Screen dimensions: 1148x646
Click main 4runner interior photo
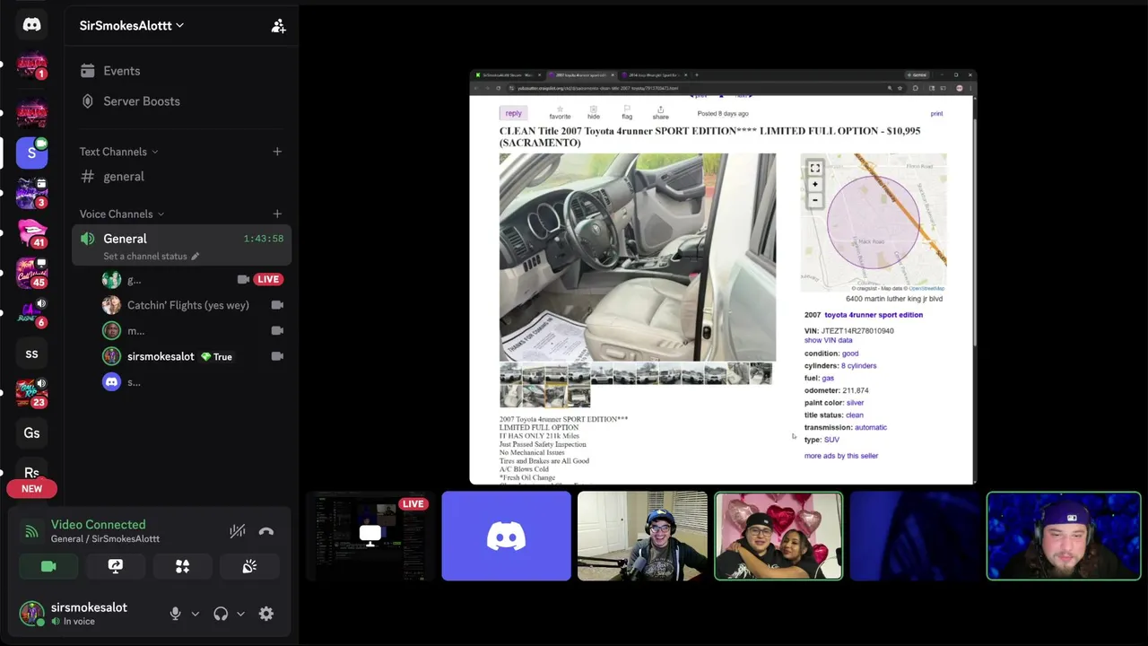tap(638, 258)
